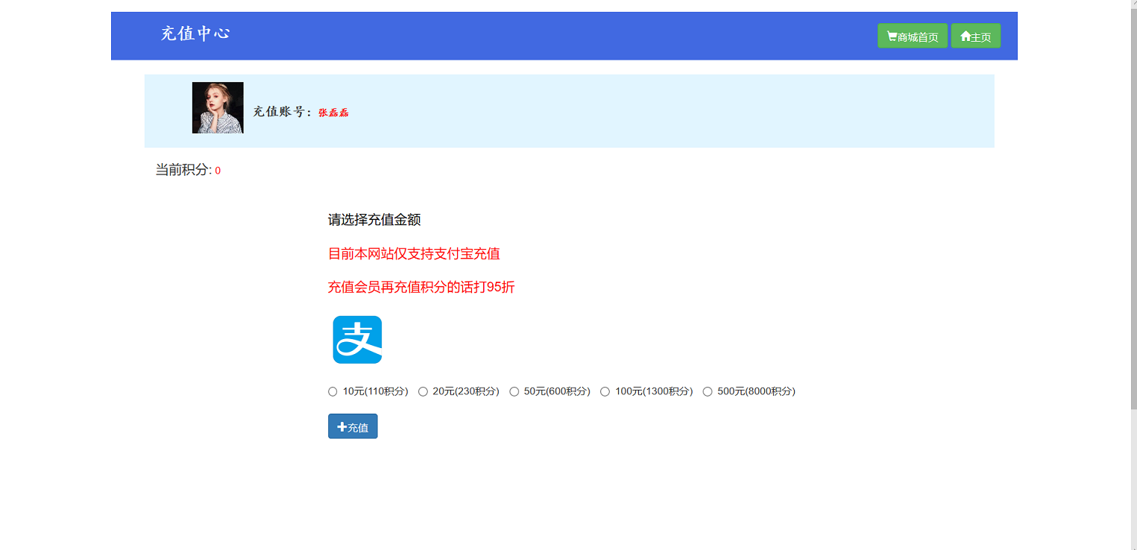Click the 充值账号 label
Image resolution: width=1137 pixels, height=550 pixels.
[x=282, y=112]
